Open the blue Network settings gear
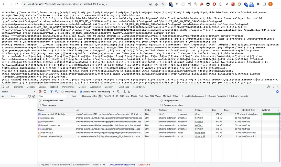281x167 pixels. [x=277, y=92]
